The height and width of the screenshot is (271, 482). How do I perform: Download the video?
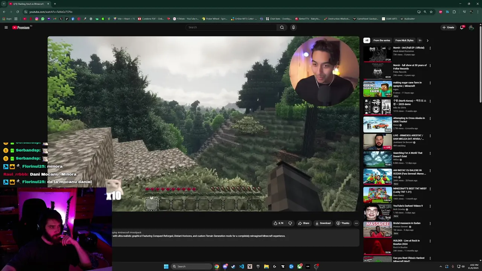click(x=323, y=223)
